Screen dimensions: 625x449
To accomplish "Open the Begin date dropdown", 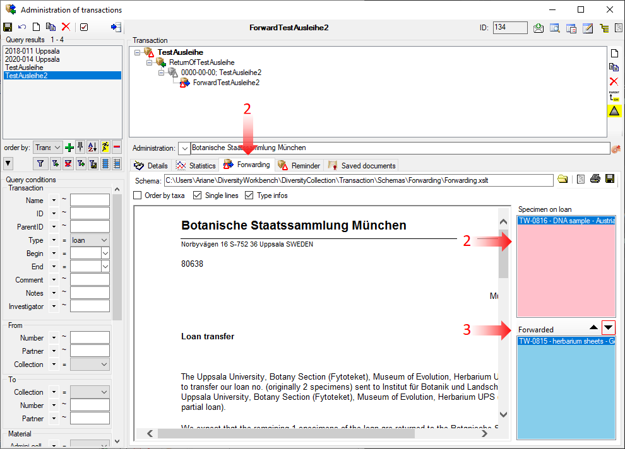I will click(105, 253).
